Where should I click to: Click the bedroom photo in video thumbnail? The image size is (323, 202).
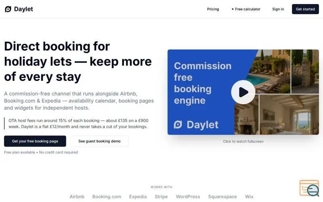coord(289,115)
